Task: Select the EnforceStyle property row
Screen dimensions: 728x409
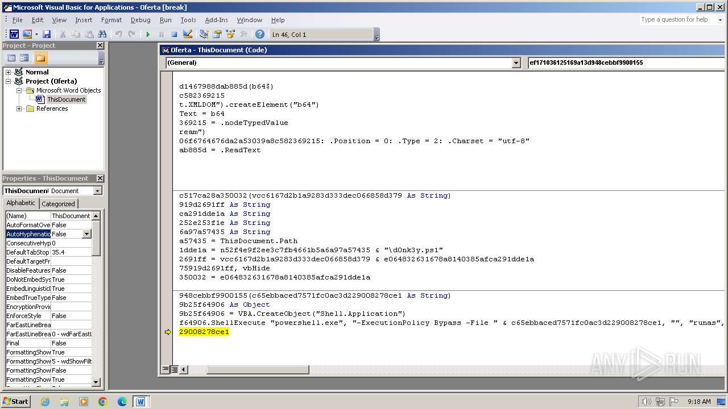Action: tap(48, 316)
